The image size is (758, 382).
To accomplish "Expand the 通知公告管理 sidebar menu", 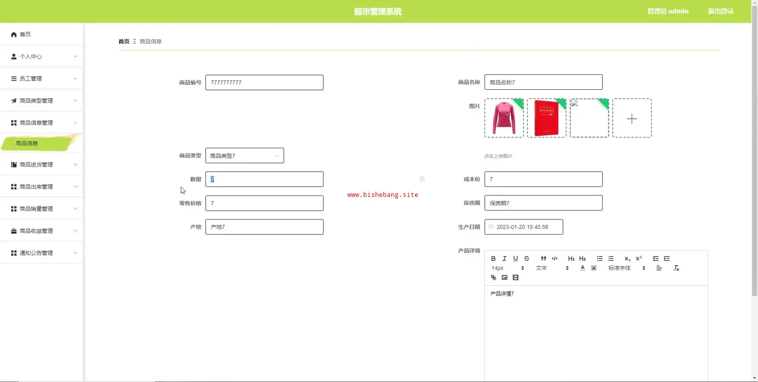I will (41, 253).
